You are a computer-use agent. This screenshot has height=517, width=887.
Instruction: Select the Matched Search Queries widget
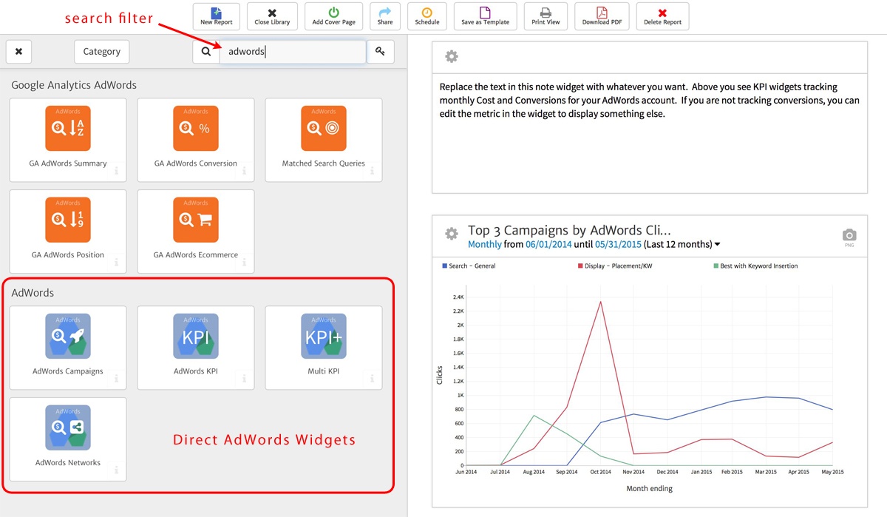pyautogui.click(x=324, y=140)
